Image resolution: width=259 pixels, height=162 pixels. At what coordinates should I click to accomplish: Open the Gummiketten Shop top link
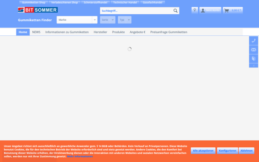pos(34,3)
